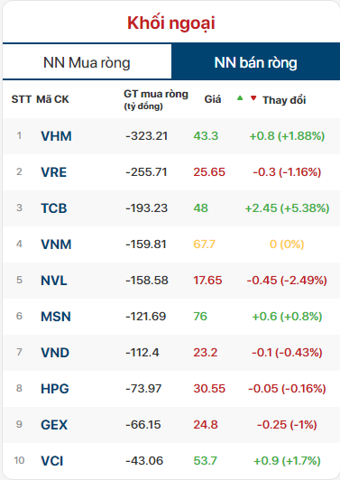Open VND stock ticker link
Screen dimensions: 340x480
pos(55,353)
